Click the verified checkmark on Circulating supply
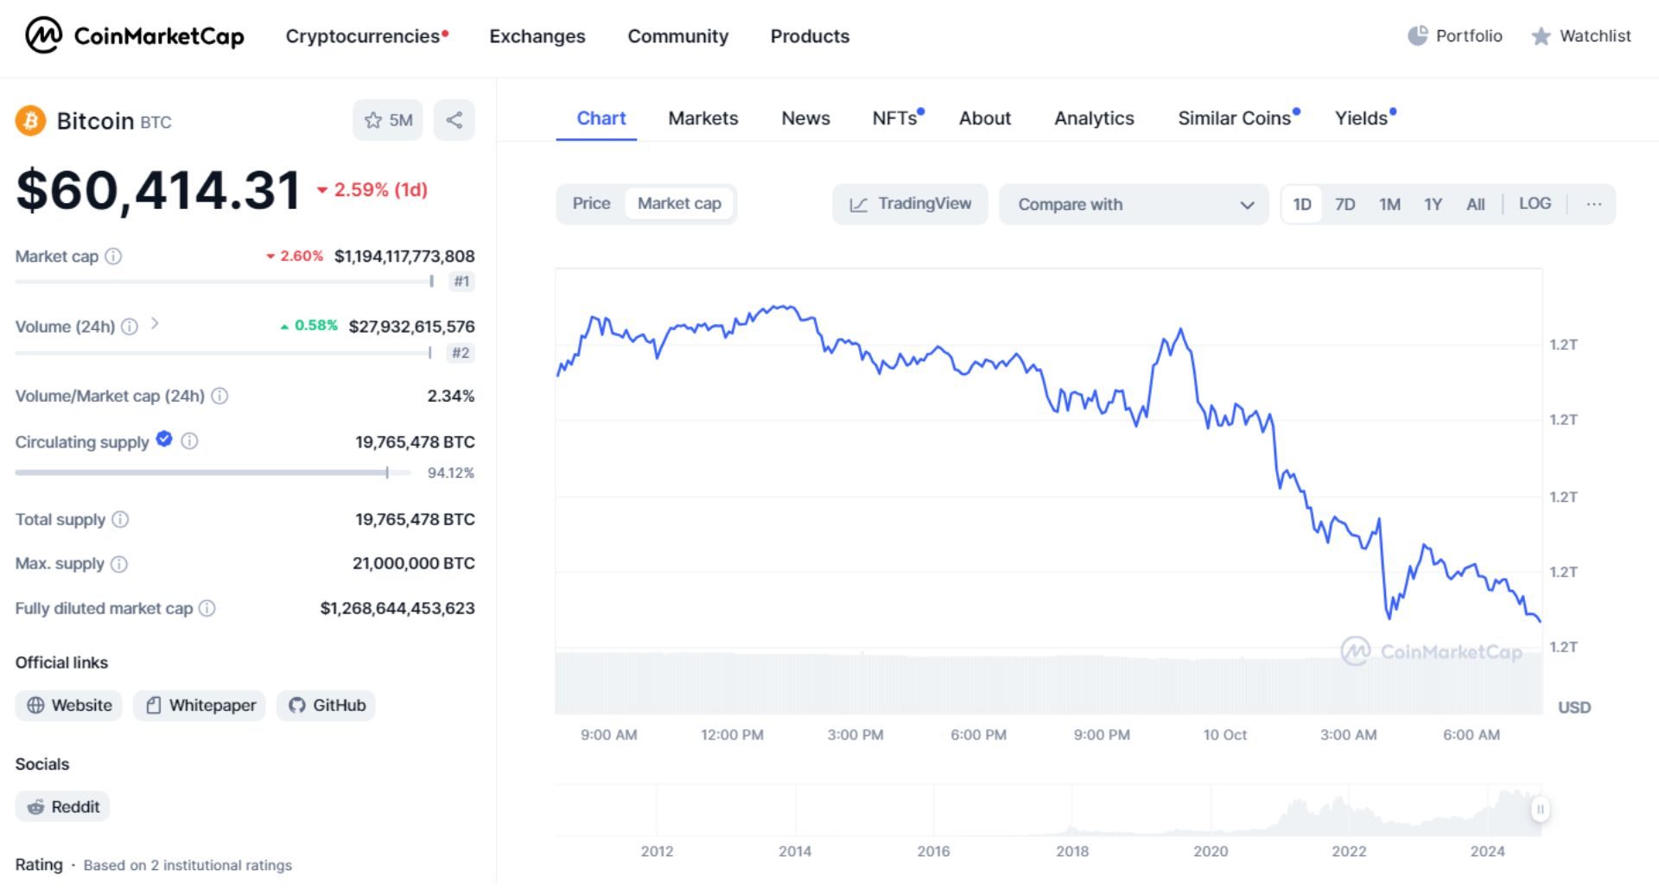 coord(163,440)
